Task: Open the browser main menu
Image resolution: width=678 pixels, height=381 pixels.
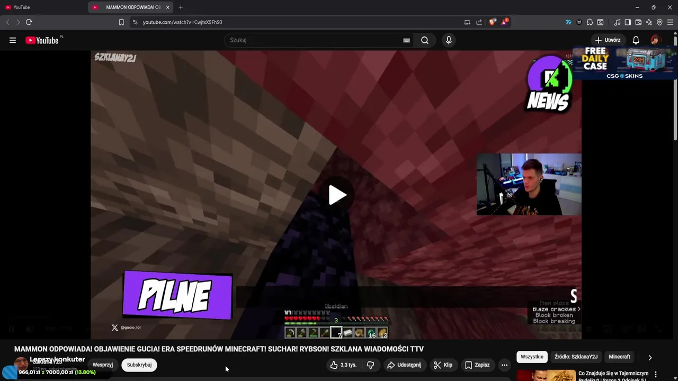Action: click(670, 22)
